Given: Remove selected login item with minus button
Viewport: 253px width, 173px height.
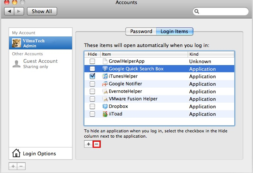Looking at the screenshot, I should (96, 144).
